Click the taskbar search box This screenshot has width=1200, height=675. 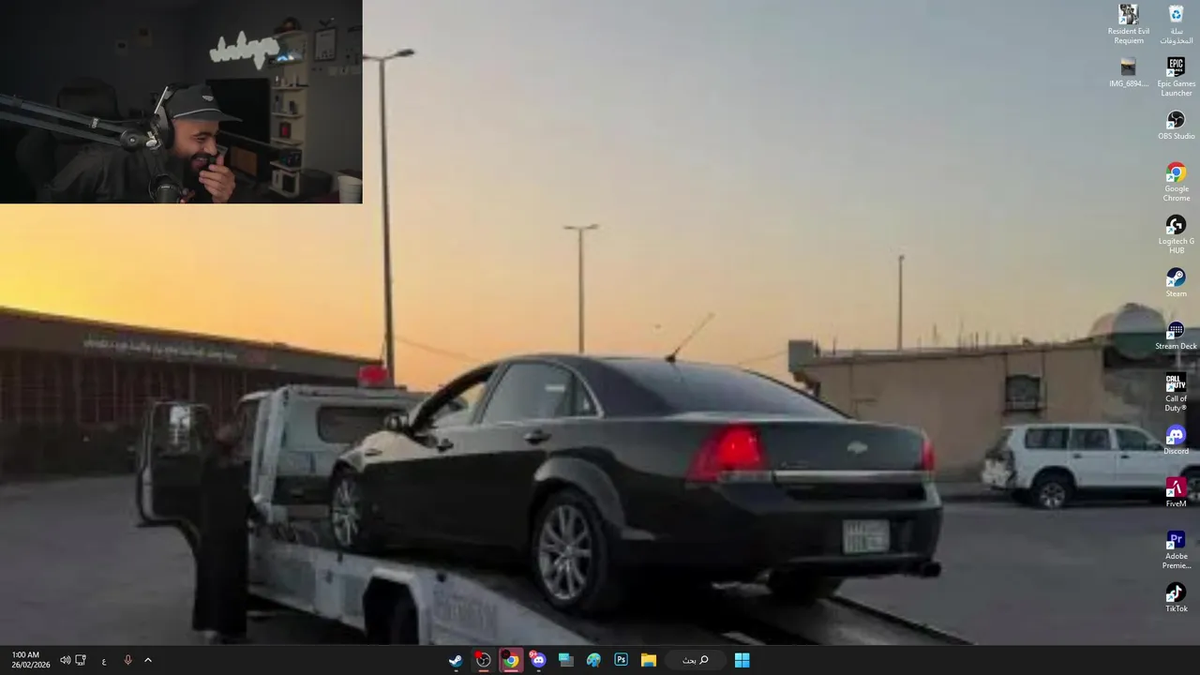click(695, 660)
